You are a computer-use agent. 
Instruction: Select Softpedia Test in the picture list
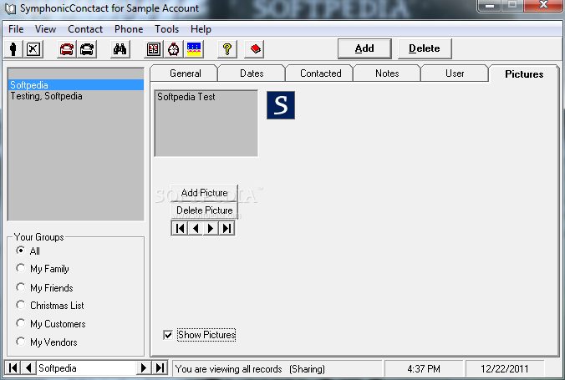pos(206,97)
